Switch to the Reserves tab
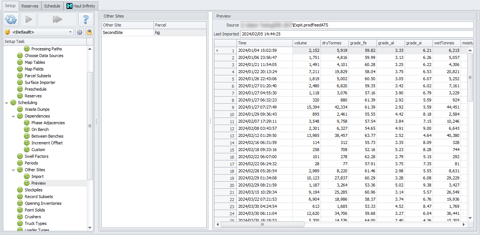 30,6
